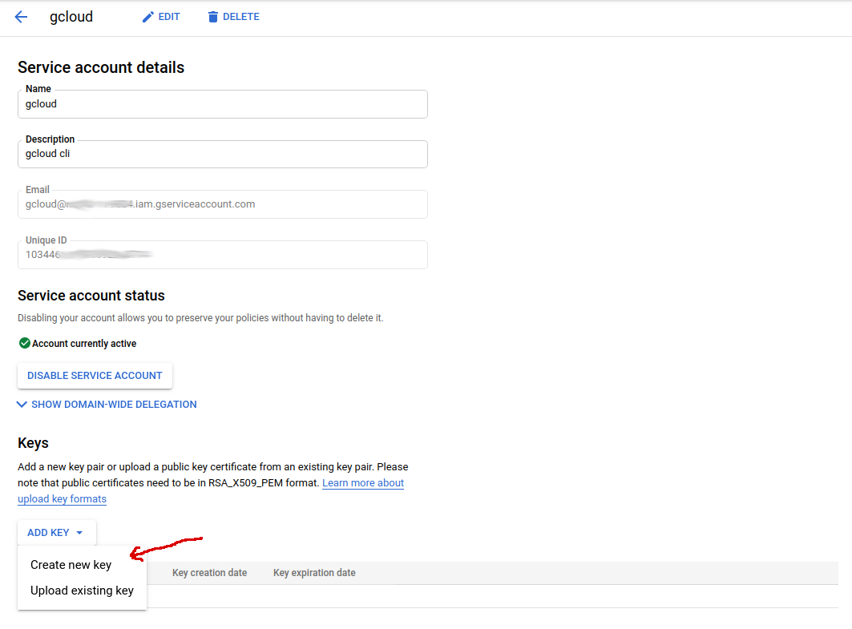
Task: Click the DISABLE SERVICE ACCOUNT button
Action: point(95,376)
